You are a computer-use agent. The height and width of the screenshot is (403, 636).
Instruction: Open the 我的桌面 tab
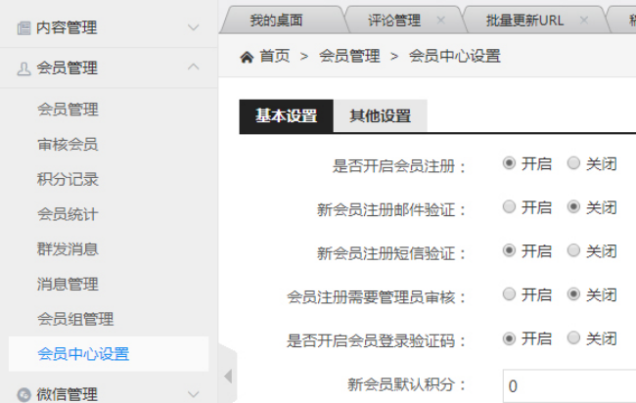[276, 20]
